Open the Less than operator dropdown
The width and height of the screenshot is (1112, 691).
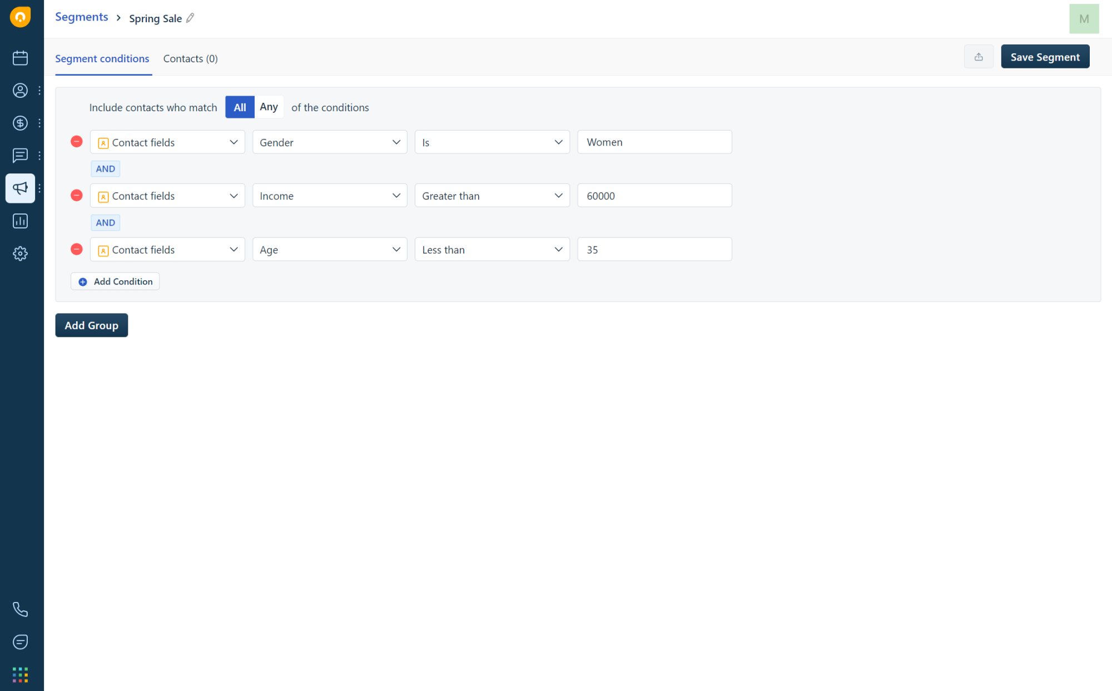pyautogui.click(x=492, y=250)
